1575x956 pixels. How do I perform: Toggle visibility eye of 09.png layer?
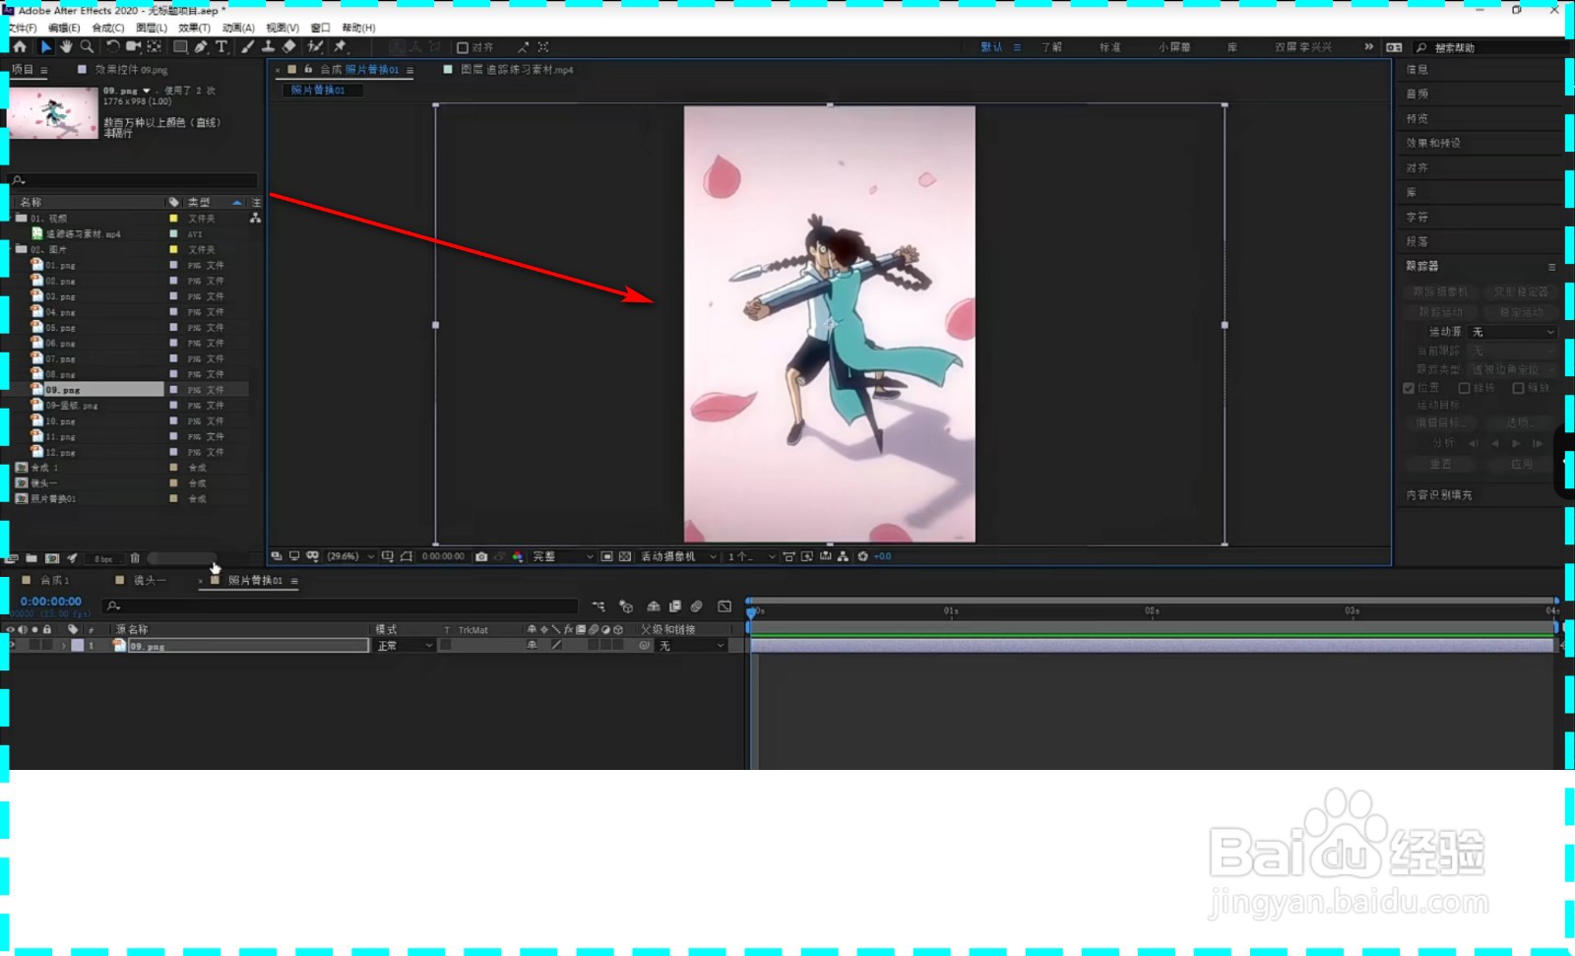tap(11, 646)
